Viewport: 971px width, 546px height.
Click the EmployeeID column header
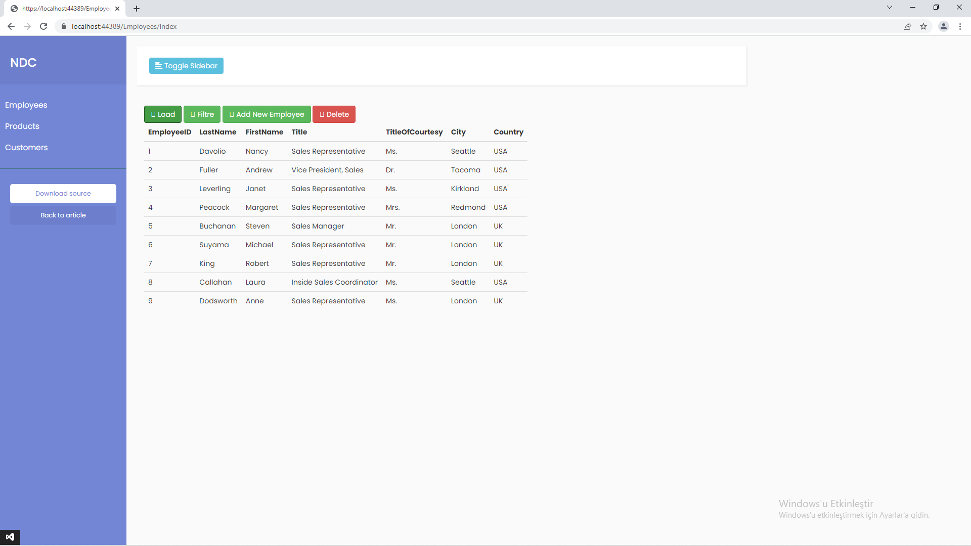[x=169, y=132]
